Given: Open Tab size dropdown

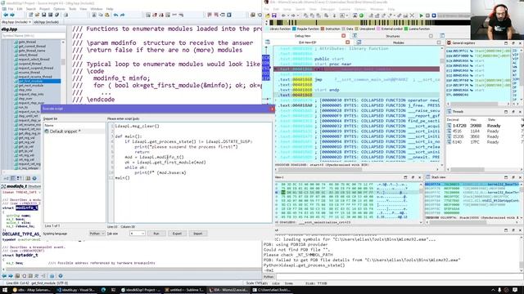Looking at the screenshot, I should click(137, 234).
